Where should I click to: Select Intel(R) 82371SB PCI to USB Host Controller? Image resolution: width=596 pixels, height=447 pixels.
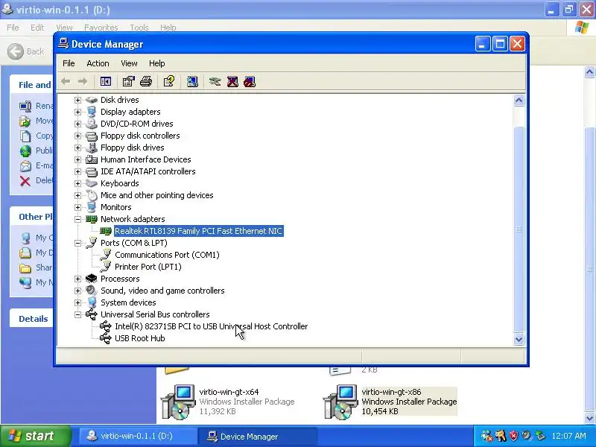click(x=211, y=326)
